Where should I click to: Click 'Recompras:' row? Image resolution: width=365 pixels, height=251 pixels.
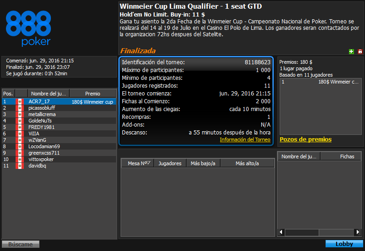[x=196, y=117]
